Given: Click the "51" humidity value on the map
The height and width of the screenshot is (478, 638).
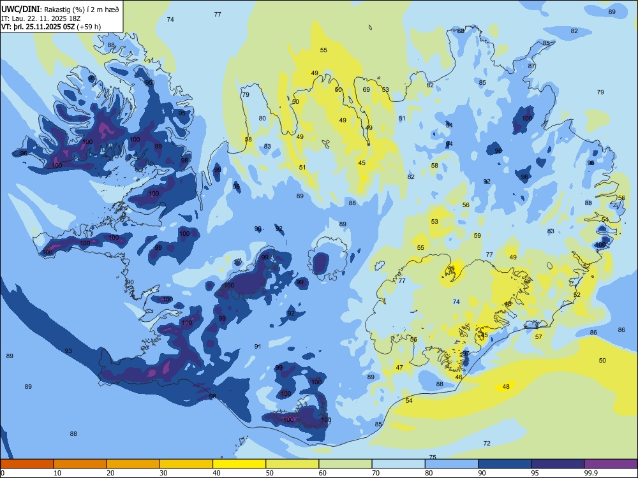Looking at the screenshot, I should click(302, 167).
